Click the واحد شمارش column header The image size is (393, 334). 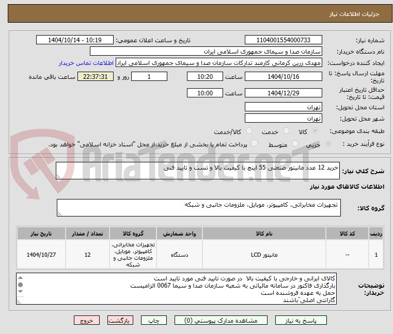tap(179, 233)
